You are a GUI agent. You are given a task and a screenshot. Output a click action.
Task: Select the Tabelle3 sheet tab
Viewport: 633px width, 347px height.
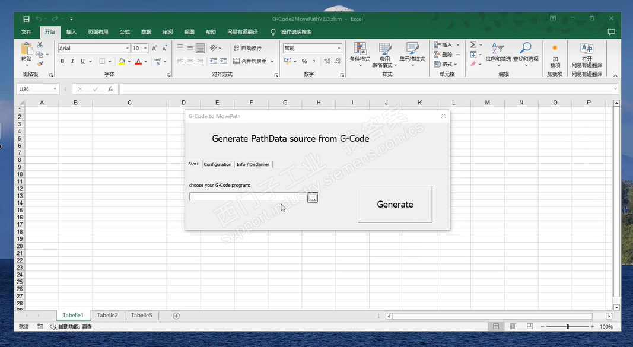coord(141,315)
